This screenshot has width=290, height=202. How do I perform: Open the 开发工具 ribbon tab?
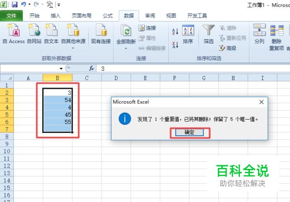coord(197,16)
